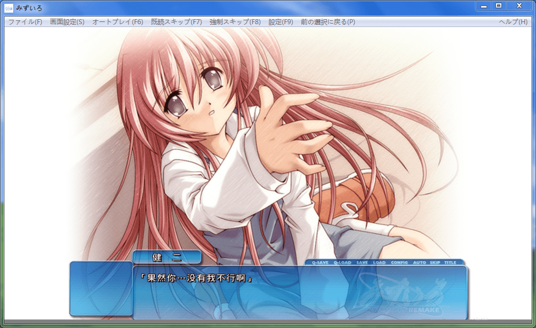
Task: Toggle SKIP mode in the dialogue bar
Action: tap(435, 263)
